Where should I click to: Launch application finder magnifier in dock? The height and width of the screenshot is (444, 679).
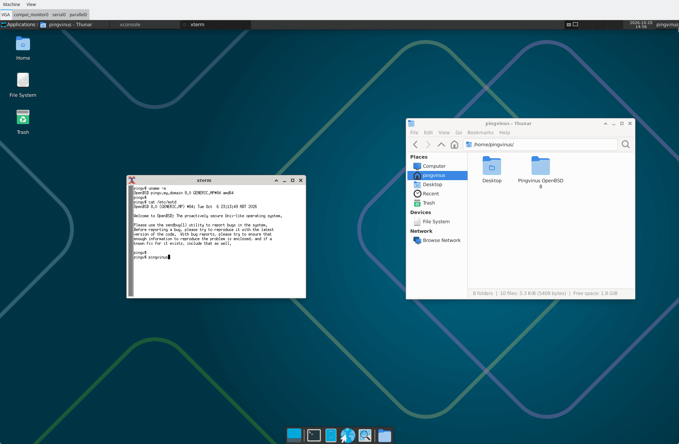[x=365, y=436]
